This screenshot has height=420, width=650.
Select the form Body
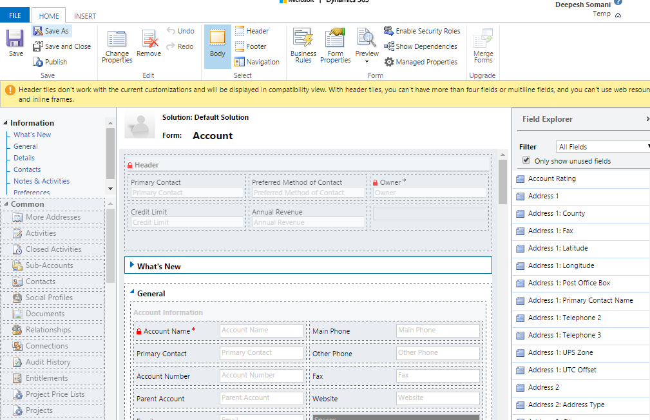(x=218, y=46)
